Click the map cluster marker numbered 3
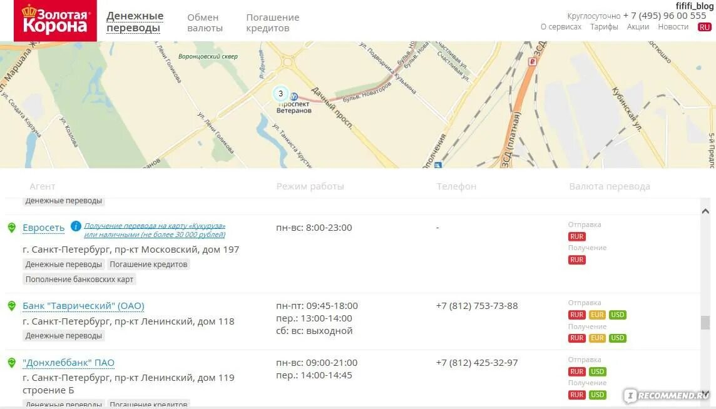This screenshot has width=716, height=409. pyautogui.click(x=280, y=94)
